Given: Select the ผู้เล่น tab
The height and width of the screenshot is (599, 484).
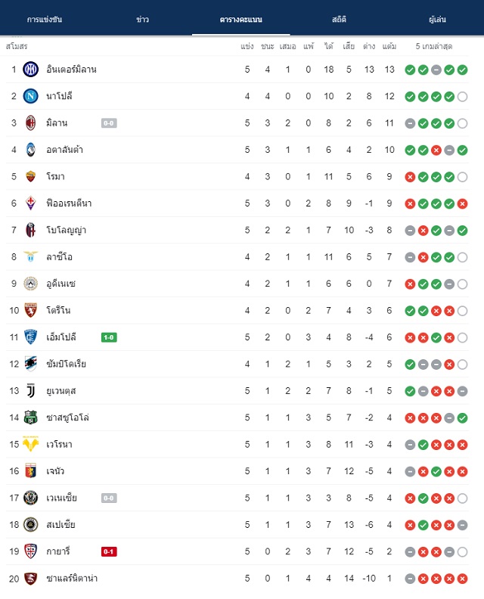Looking at the screenshot, I should click(x=437, y=20).
